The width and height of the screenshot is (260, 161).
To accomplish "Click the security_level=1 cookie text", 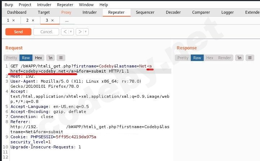I will pyautogui.click(x=31, y=142).
